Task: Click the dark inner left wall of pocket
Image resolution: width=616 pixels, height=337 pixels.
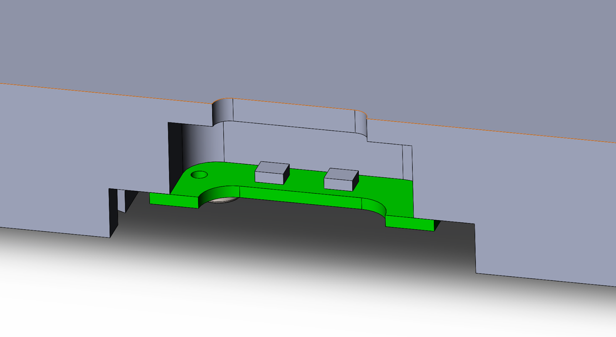Action: pyautogui.click(x=175, y=154)
